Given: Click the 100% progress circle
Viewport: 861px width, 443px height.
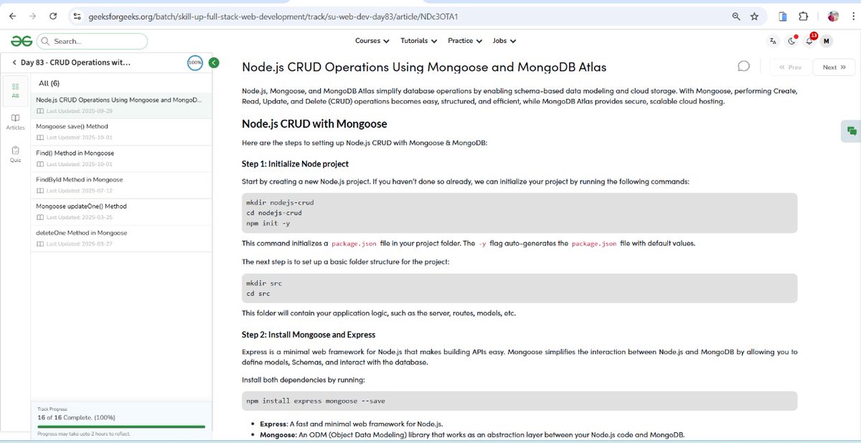Looking at the screenshot, I should (x=194, y=63).
